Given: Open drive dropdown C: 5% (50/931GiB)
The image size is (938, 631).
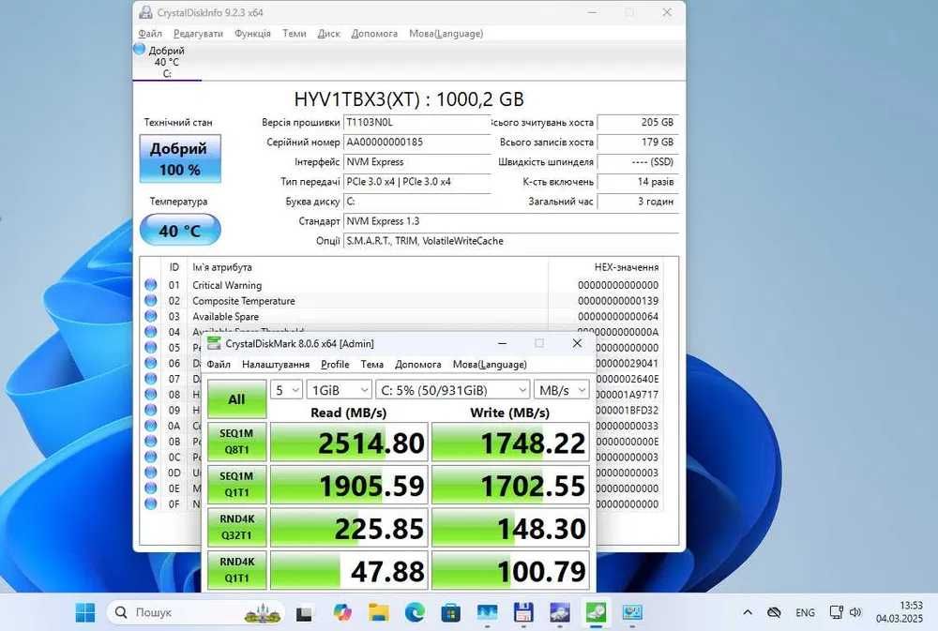Looking at the screenshot, I should point(453,390).
